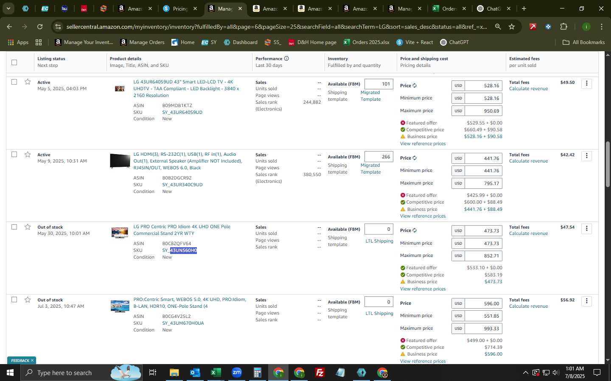The image size is (611, 381).
Task: Open Chrome three-dot menu
Action: coord(602,27)
